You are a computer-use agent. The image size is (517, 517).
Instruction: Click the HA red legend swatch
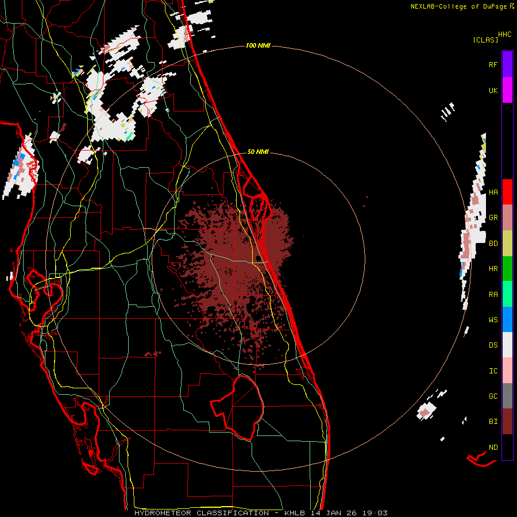tap(507, 192)
